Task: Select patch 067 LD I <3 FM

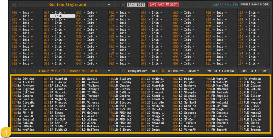Action: [152, 89]
